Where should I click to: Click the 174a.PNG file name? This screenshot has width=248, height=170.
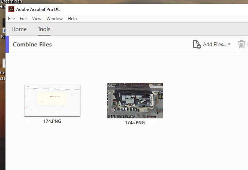point(135,123)
